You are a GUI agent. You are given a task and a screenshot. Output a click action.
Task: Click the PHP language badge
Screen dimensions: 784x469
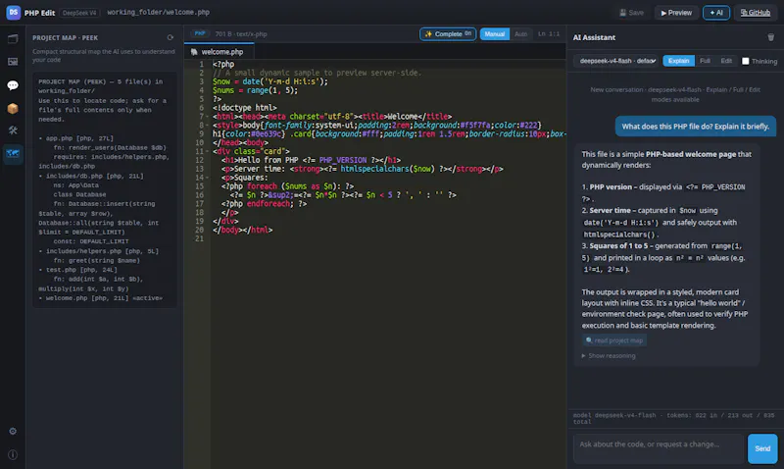point(200,33)
